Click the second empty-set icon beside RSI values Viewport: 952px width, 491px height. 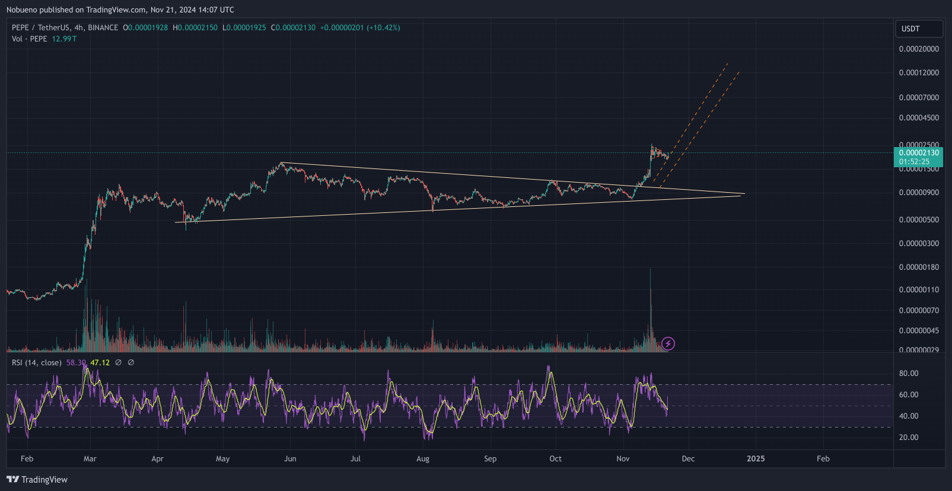click(x=131, y=362)
